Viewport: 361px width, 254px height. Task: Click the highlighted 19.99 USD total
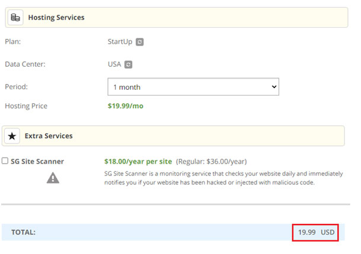pyautogui.click(x=315, y=232)
